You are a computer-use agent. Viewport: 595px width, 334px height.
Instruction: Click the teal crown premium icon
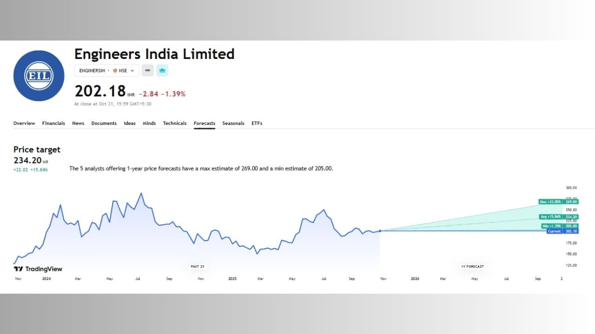click(x=162, y=71)
